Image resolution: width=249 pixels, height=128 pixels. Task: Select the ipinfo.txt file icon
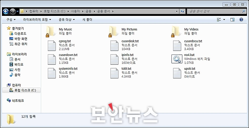click(x=114, y=59)
